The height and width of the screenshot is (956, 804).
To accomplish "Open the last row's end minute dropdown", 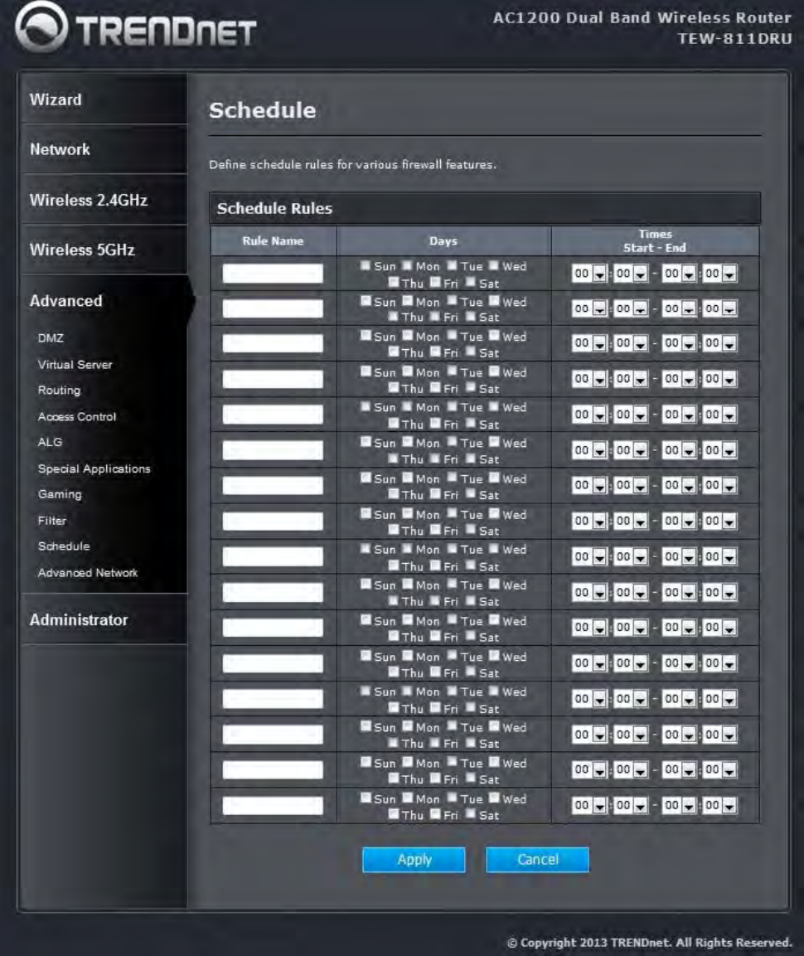I will pyautogui.click(x=720, y=805).
